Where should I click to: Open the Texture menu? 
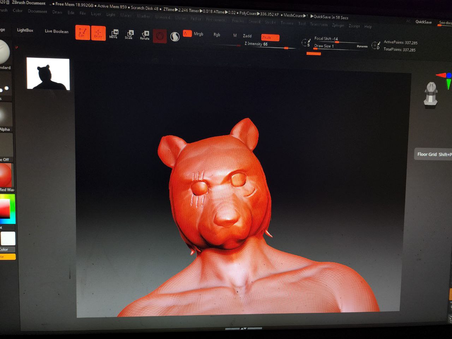[x=287, y=23]
